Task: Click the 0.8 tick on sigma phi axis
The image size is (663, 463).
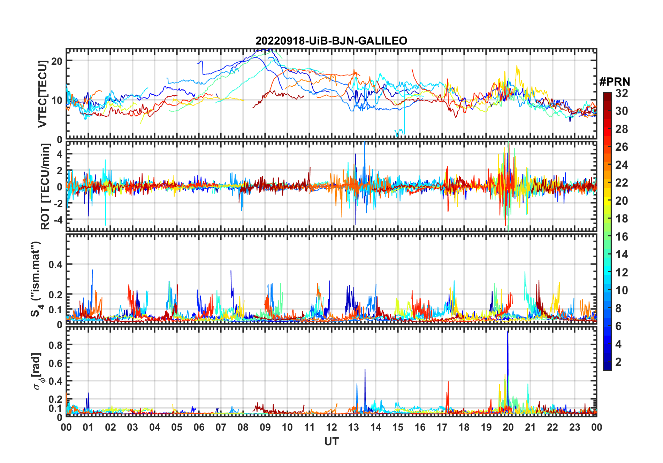Action: pyautogui.click(x=56, y=345)
